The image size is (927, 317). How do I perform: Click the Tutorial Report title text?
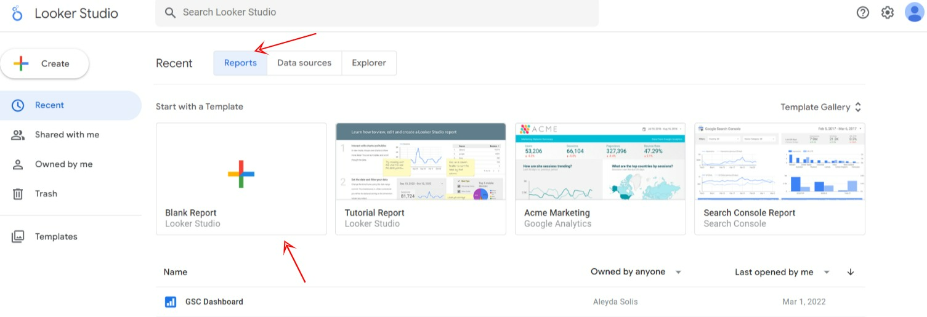coord(374,213)
